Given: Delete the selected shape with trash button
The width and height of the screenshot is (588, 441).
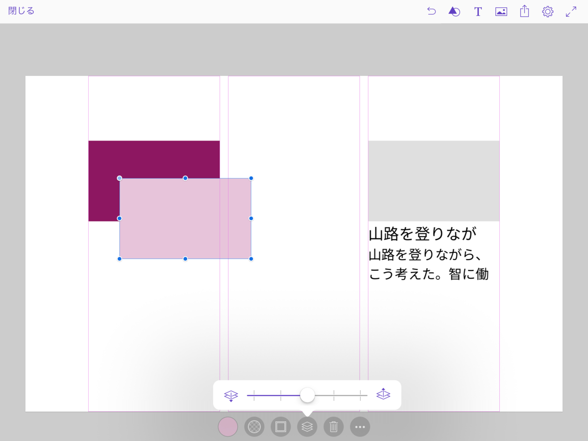Looking at the screenshot, I should click(x=334, y=427).
